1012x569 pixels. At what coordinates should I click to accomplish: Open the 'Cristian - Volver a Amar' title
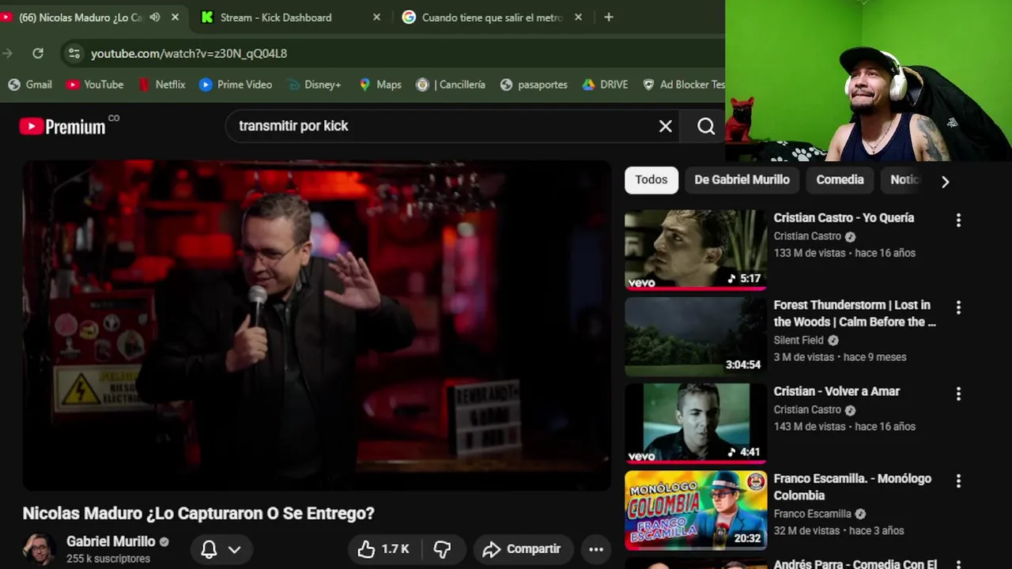click(836, 391)
